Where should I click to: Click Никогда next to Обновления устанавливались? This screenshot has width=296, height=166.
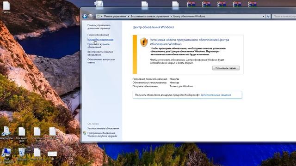174,83
